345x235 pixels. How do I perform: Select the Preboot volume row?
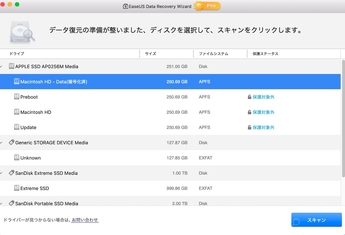(x=170, y=97)
